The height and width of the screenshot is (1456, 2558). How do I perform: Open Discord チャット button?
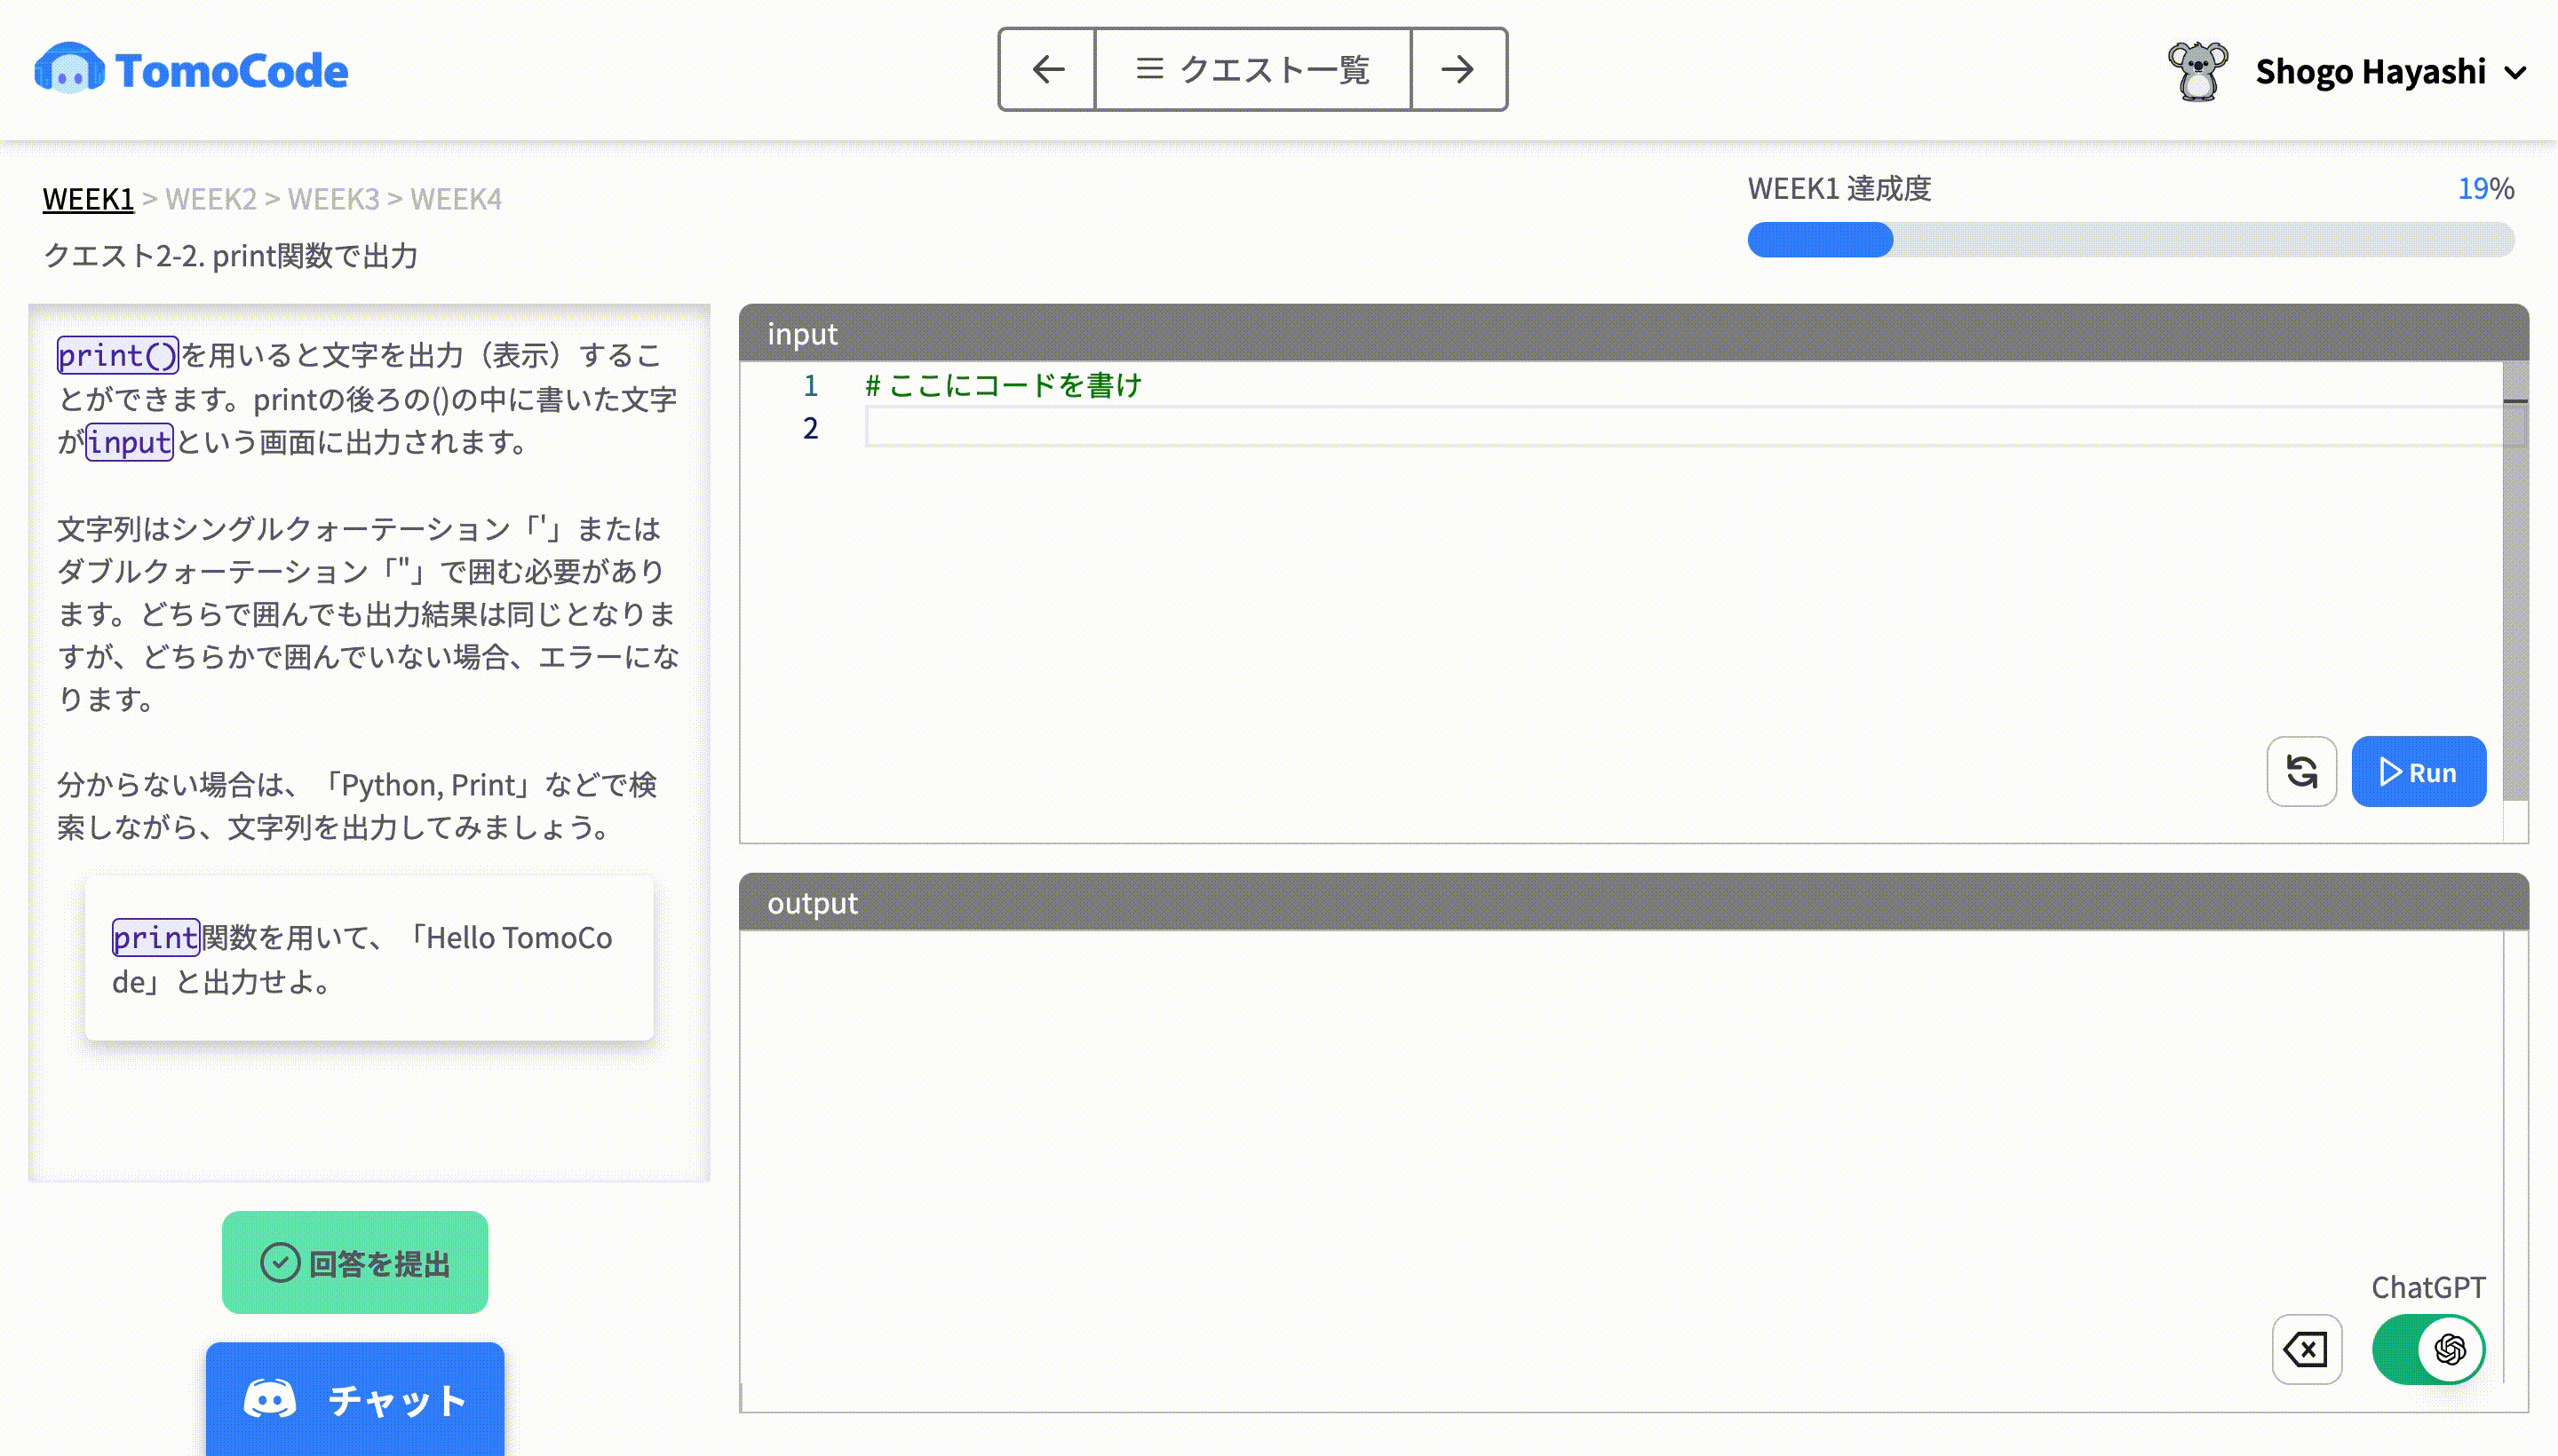(x=355, y=1399)
